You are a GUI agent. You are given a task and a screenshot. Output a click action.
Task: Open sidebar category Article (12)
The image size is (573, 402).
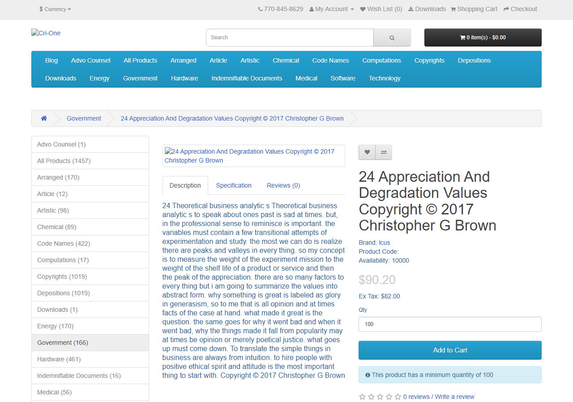coord(90,194)
